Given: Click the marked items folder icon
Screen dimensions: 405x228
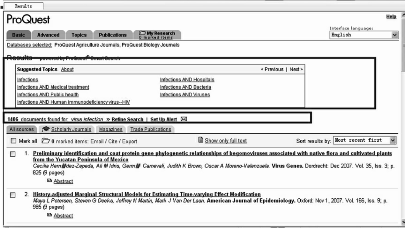Looking at the screenshot, I should (46, 141).
